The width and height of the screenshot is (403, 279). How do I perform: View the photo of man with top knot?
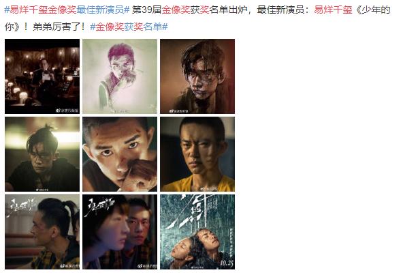(42, 154)
